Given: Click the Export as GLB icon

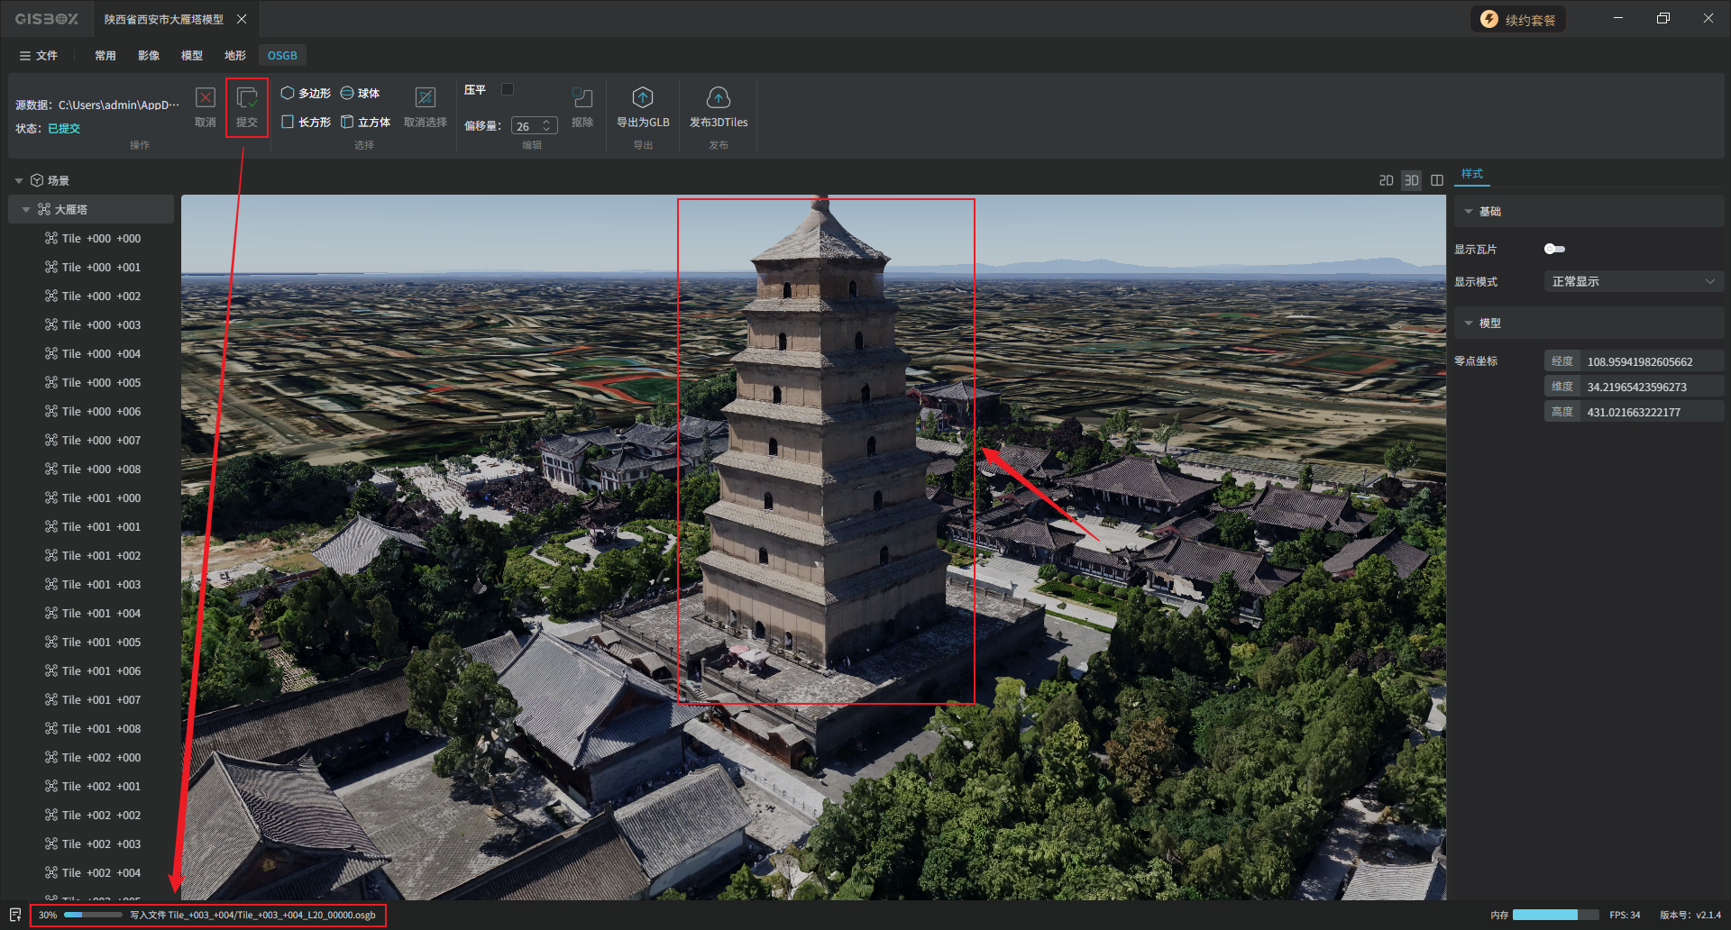Looking at the screenshot, I should [642, 99].
